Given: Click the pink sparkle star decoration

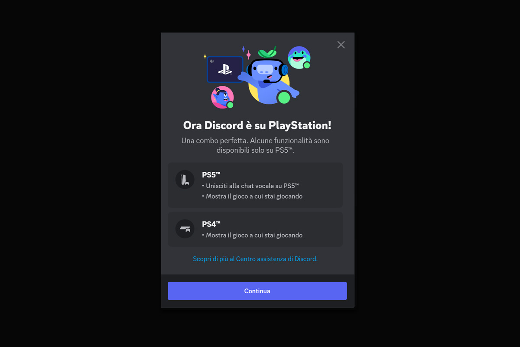Looking at the screenshot, I should [x=249, y=55].
